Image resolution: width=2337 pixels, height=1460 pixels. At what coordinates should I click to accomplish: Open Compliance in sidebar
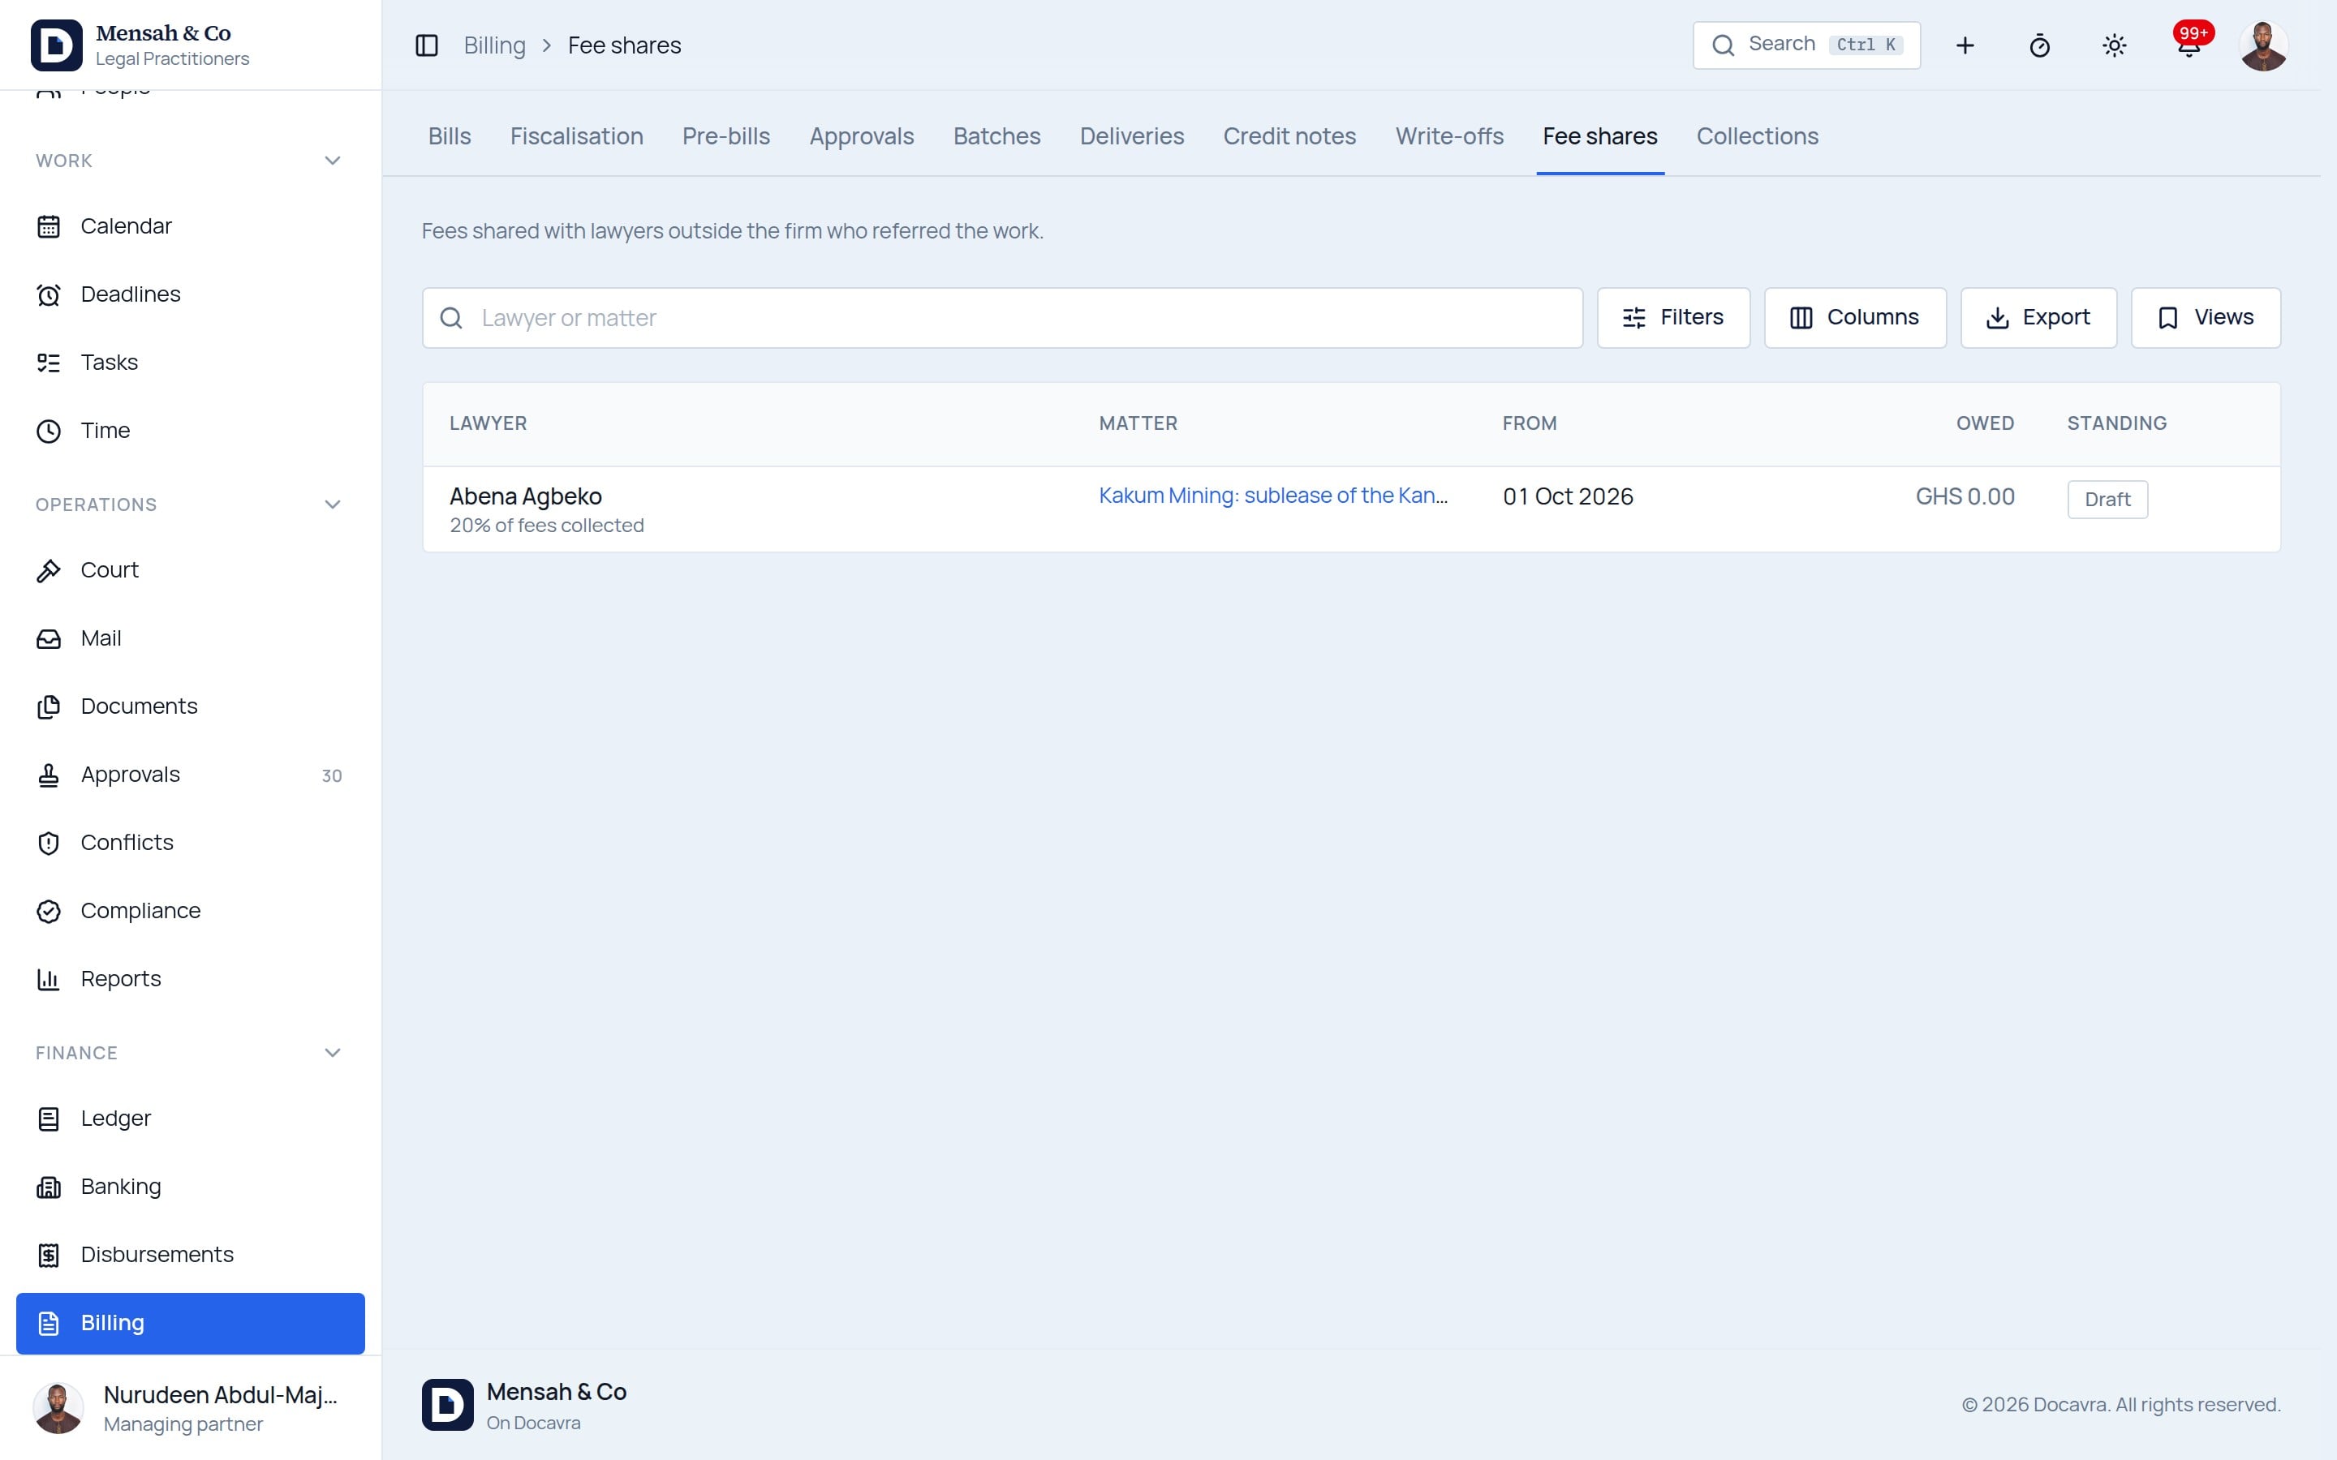coord(190,911)
